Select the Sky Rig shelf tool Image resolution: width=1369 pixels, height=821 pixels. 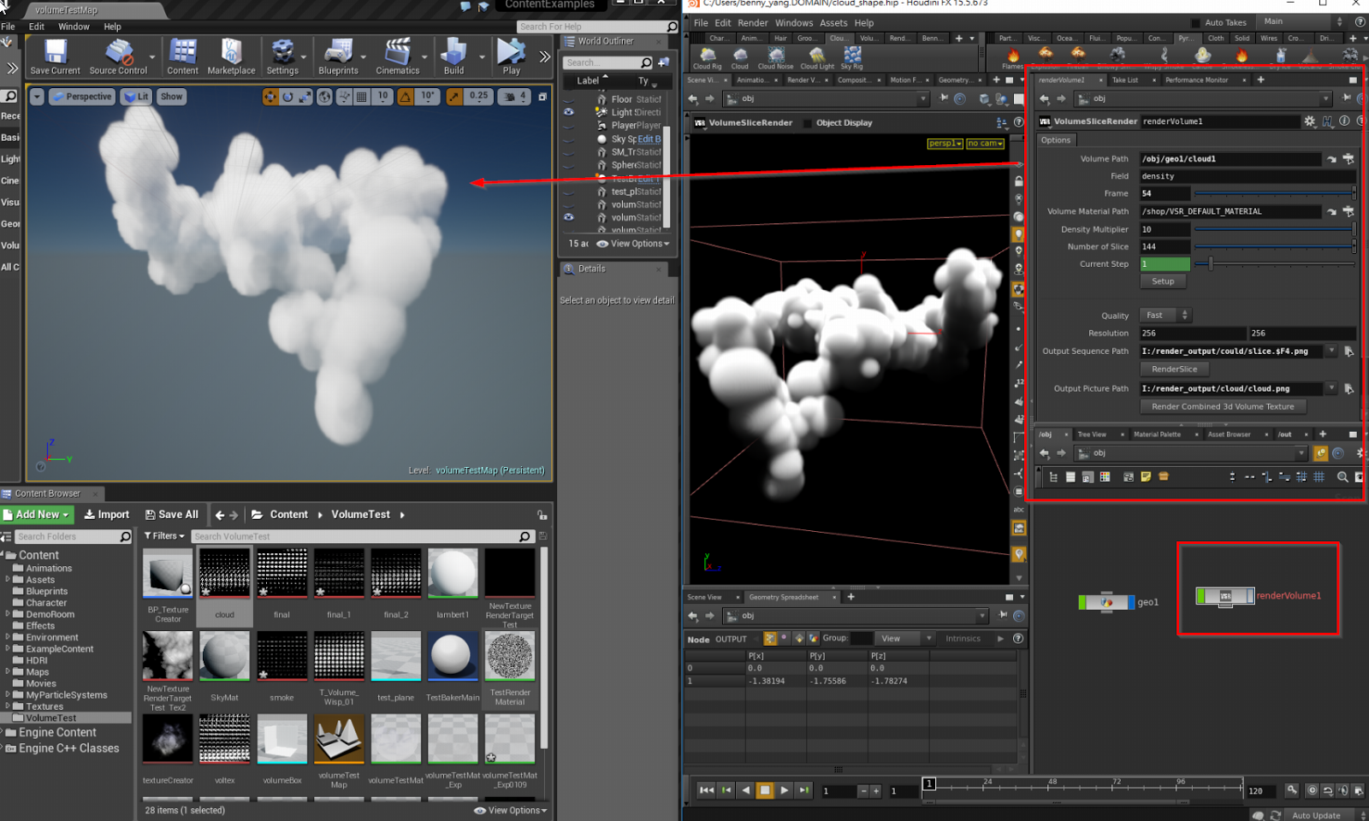pyautogui.click(x=851, y=57)
